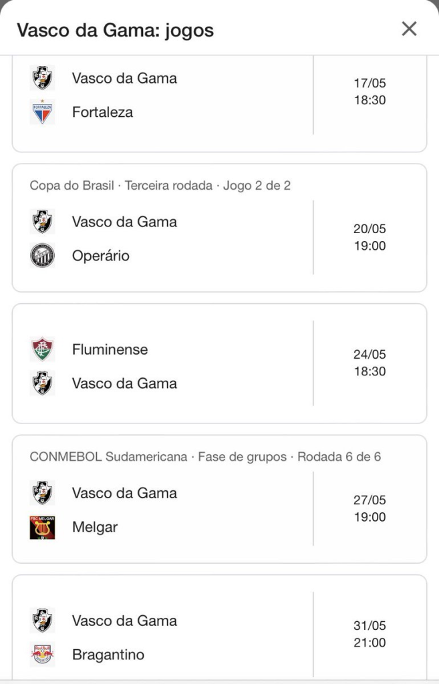Select the Fluminense team name

click(110, 349)
